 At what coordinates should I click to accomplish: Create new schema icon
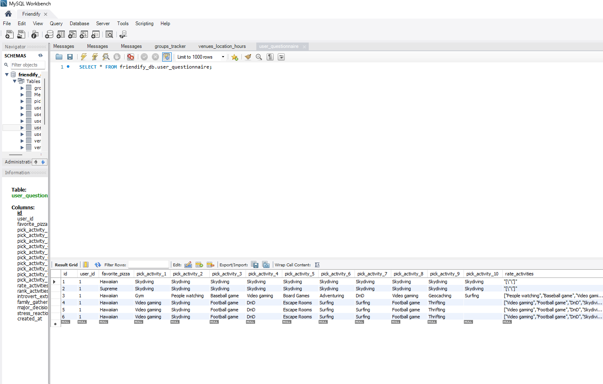tap(49, 35)
